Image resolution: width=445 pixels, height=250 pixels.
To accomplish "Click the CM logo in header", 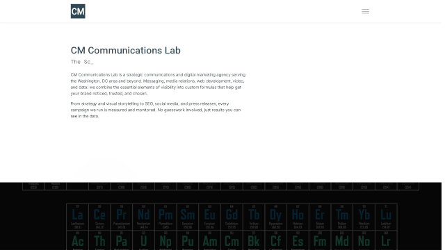I will coord(78,11).
